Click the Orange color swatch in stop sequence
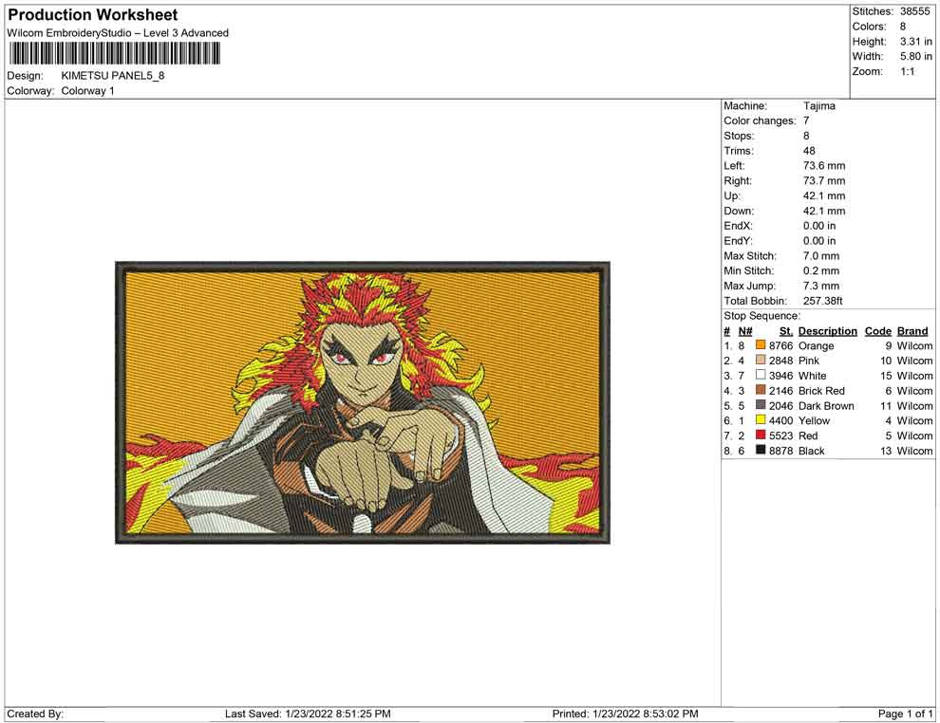940x723 pixels. pyautogui.click(x=761, y=345)
